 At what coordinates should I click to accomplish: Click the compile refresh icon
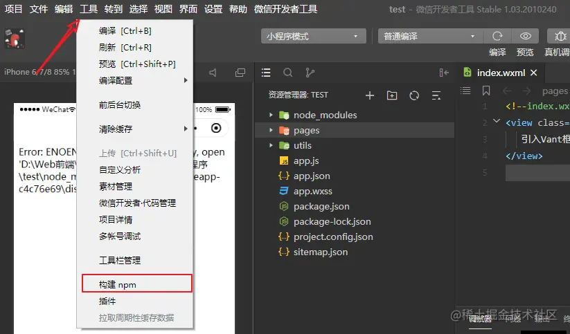click(x=497, y=36)
